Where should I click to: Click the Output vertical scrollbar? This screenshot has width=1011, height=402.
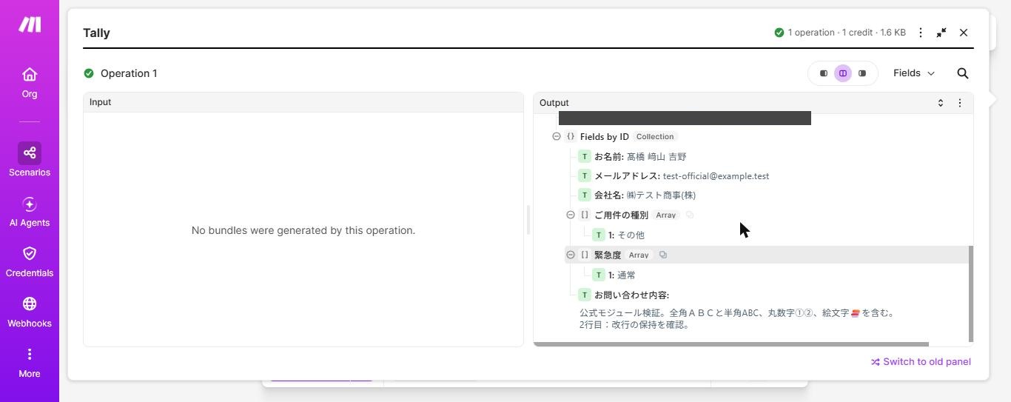[971, 294]
